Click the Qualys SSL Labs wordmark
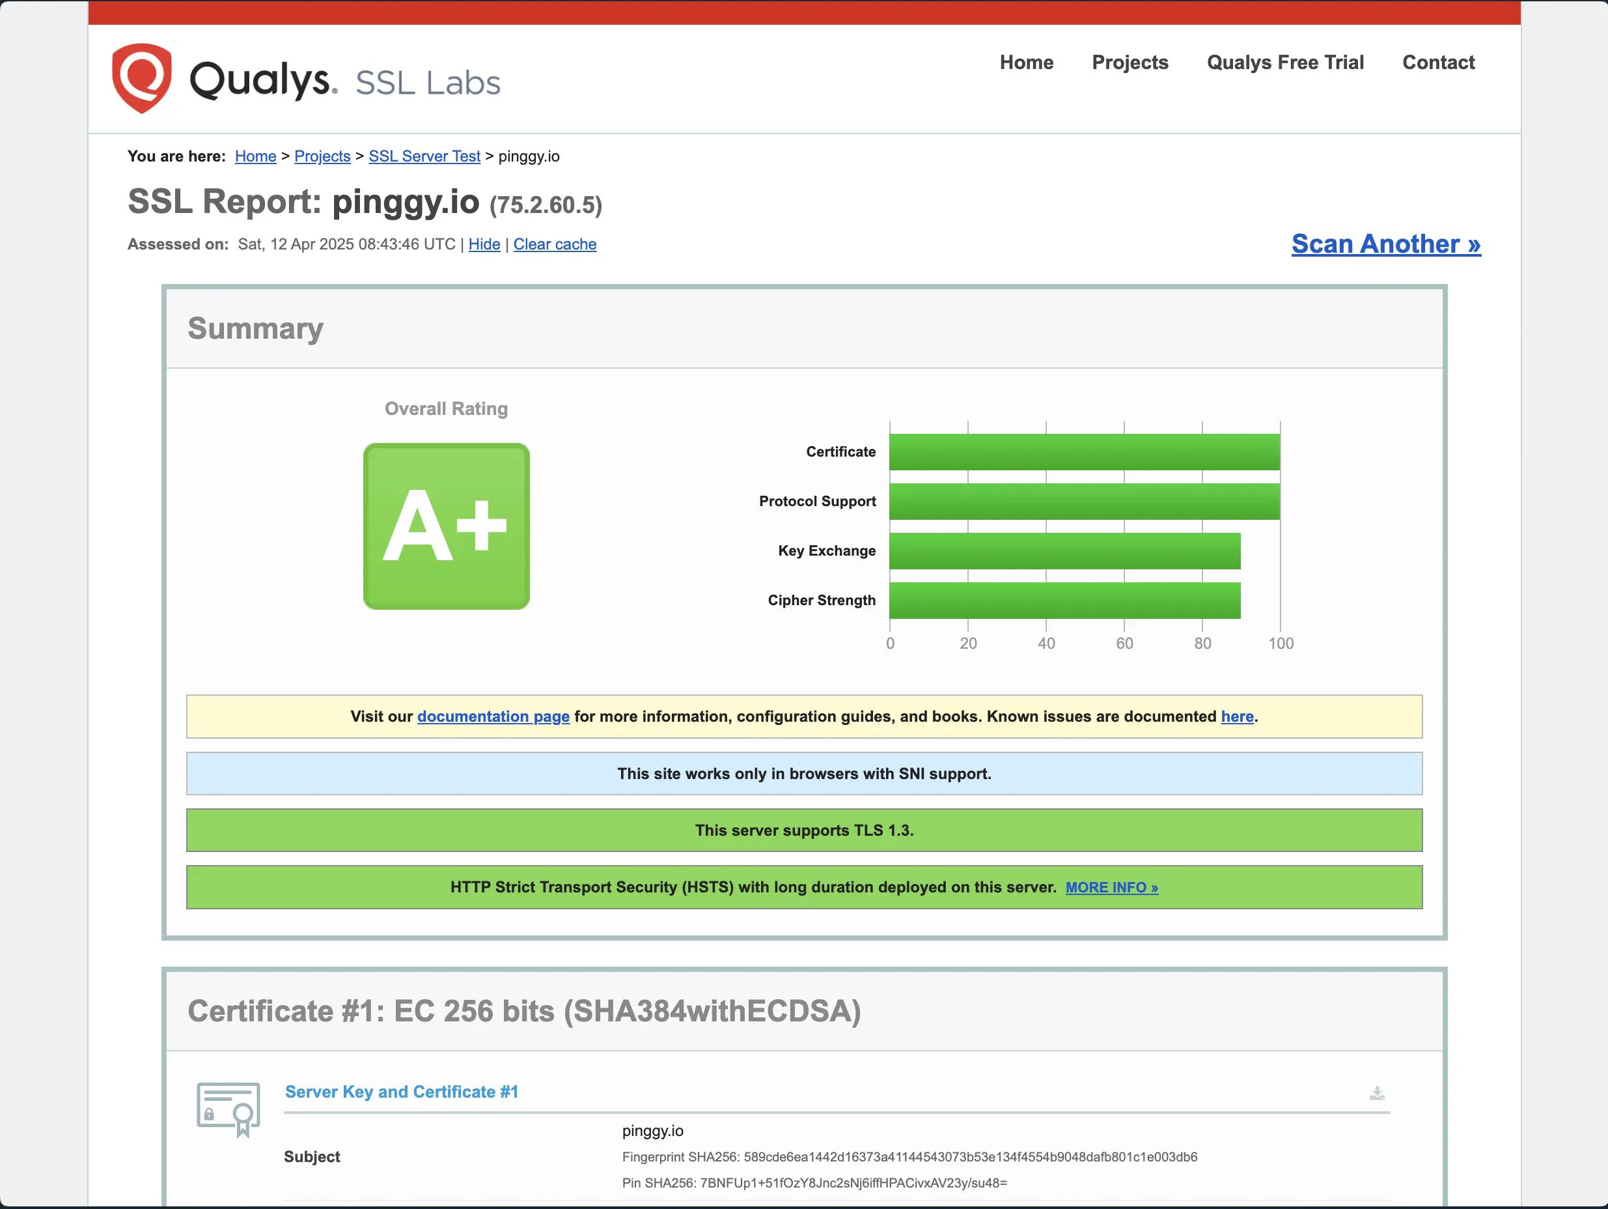 (x=345, y=80)
